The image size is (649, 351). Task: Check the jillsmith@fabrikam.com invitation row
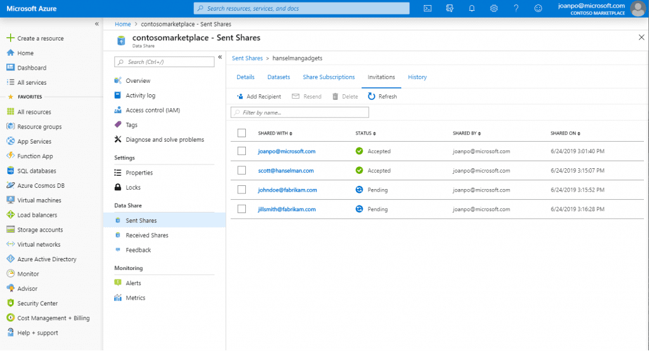pos(241,209)
